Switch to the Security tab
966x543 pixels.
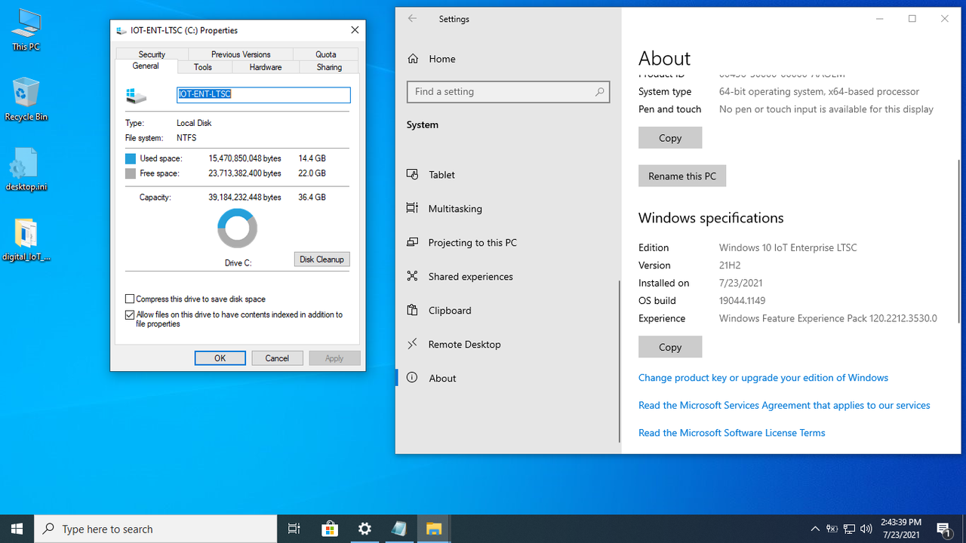(152, 54)
